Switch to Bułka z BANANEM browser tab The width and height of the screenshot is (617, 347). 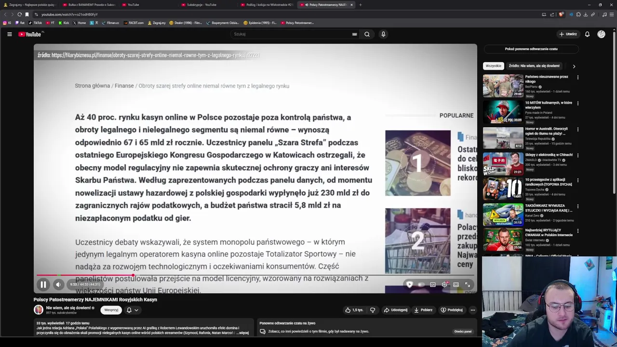89,5
